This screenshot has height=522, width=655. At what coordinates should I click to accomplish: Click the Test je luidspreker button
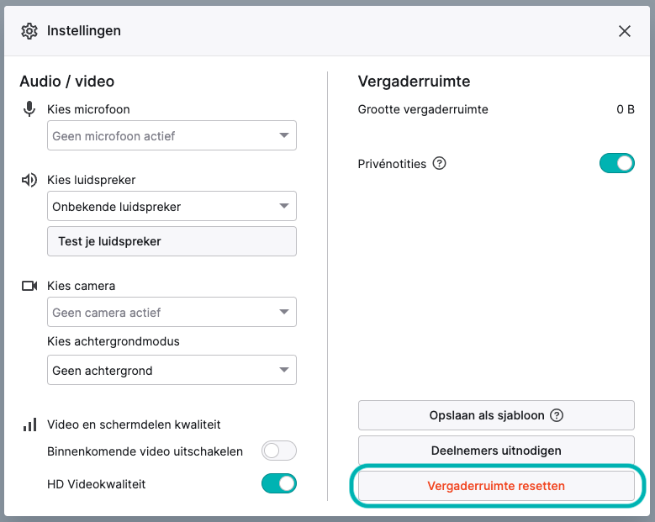tap(172, 241)
